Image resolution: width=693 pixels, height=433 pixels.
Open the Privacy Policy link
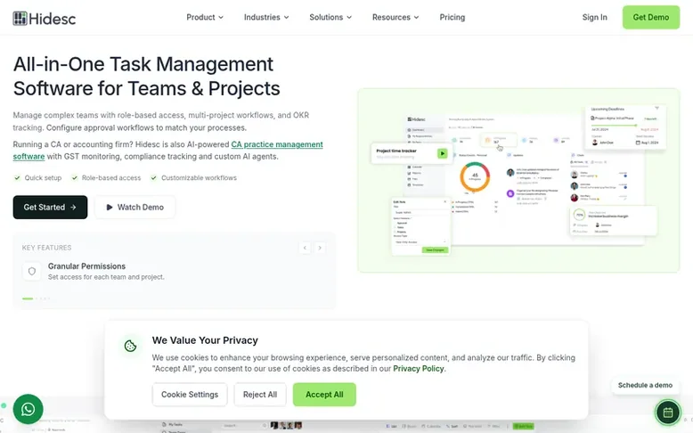pyautogui.click(x=418, y=369)
